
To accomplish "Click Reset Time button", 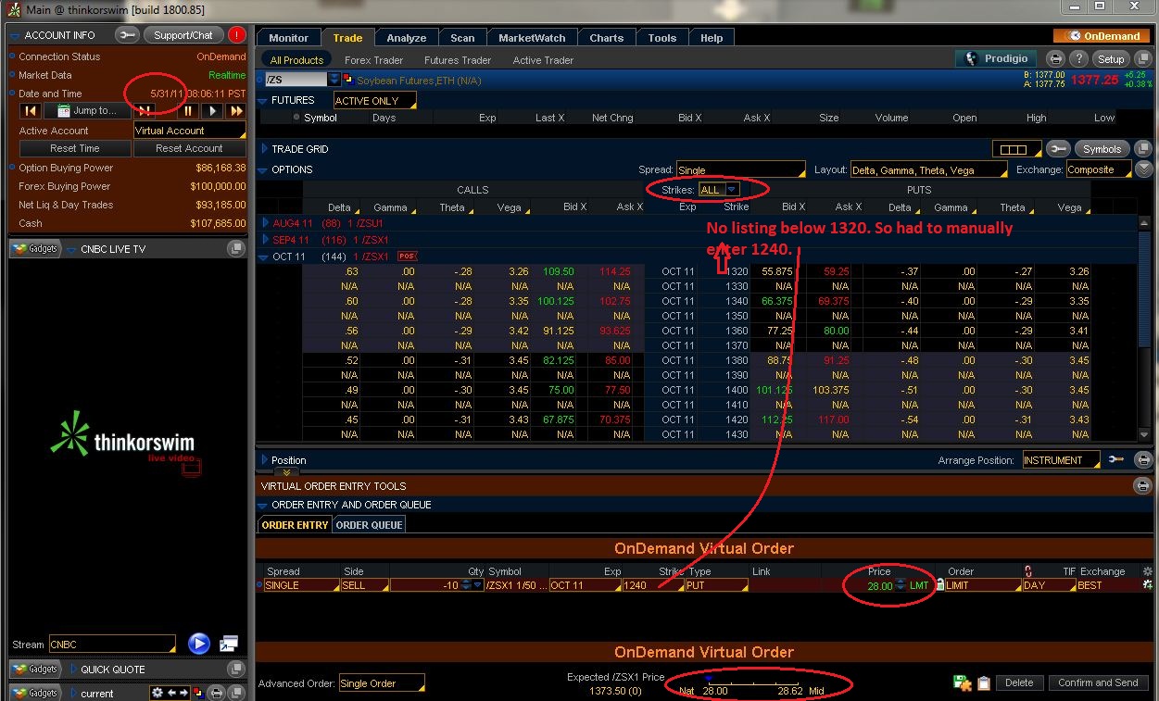I will [x=75, y=148].
